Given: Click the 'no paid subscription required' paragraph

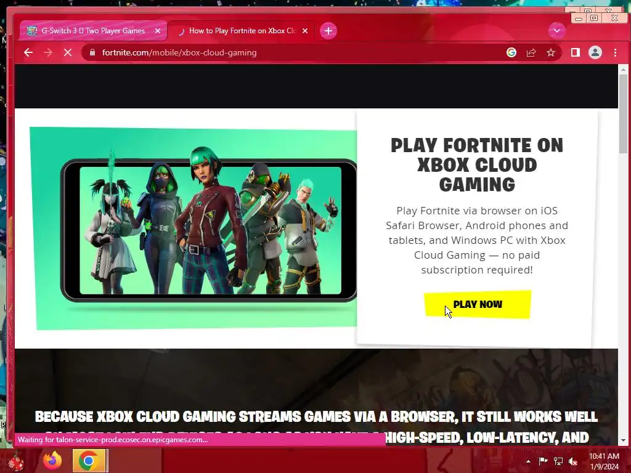Looking at the screenshot, I should pyautogui.click(x=477, y=240).
